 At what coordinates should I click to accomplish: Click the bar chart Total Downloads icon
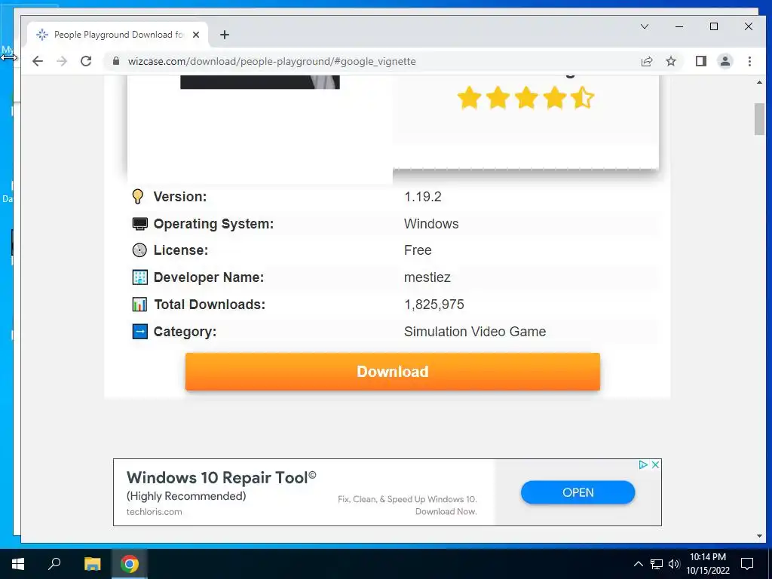point(139,305)
